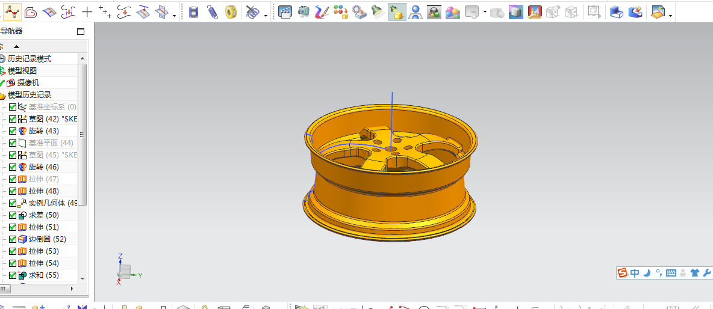
Task: Select 历史记录模式 in the navigator
Action: tap(30, 59)
